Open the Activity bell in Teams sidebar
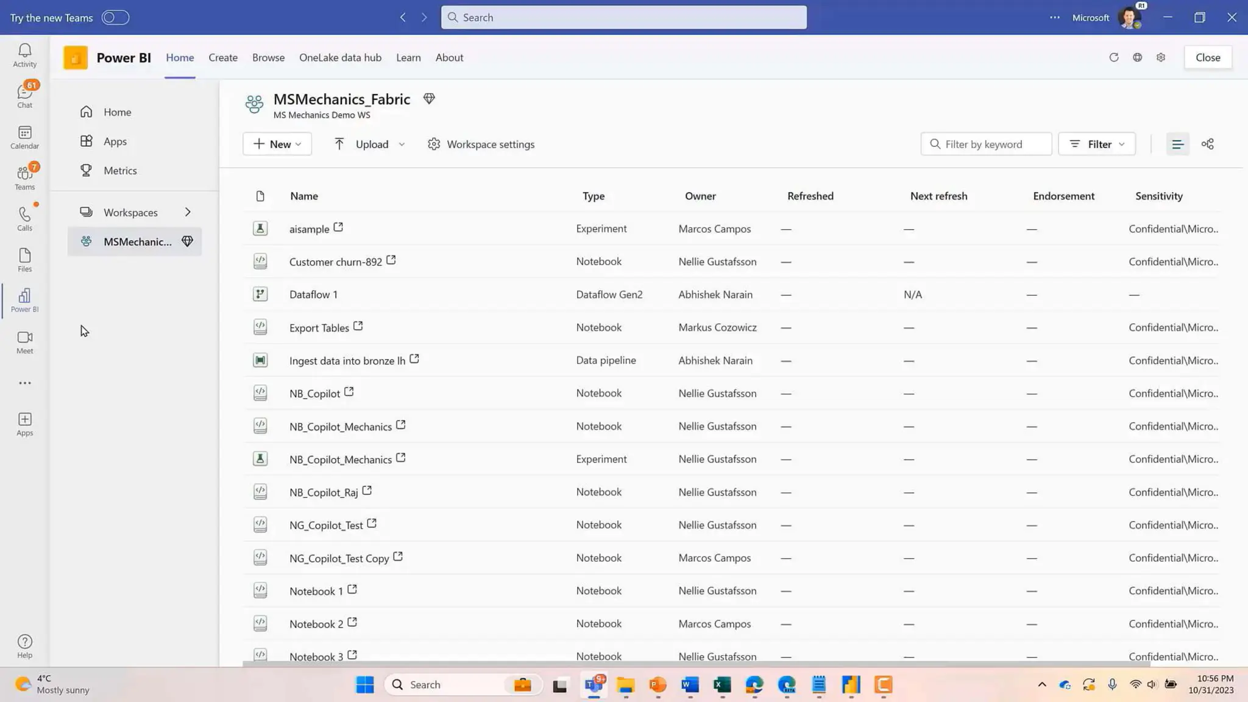This screenshot has height=702, width=1248. [x=24, y=55]
